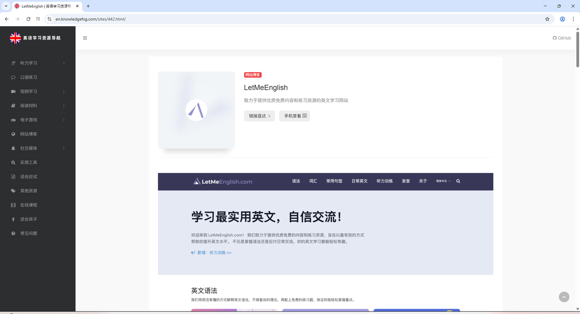Viewport: 580px width, 314px height.
Task: Open Chrome's three-dot menu
Action: click(x=573, y=19)
